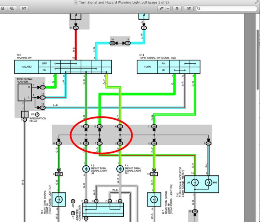260x222 pixels.
Task: Click the 'F 3 FRONT TURN SIGNAL LIGHT LH' label
Action: tap(99, 169)
